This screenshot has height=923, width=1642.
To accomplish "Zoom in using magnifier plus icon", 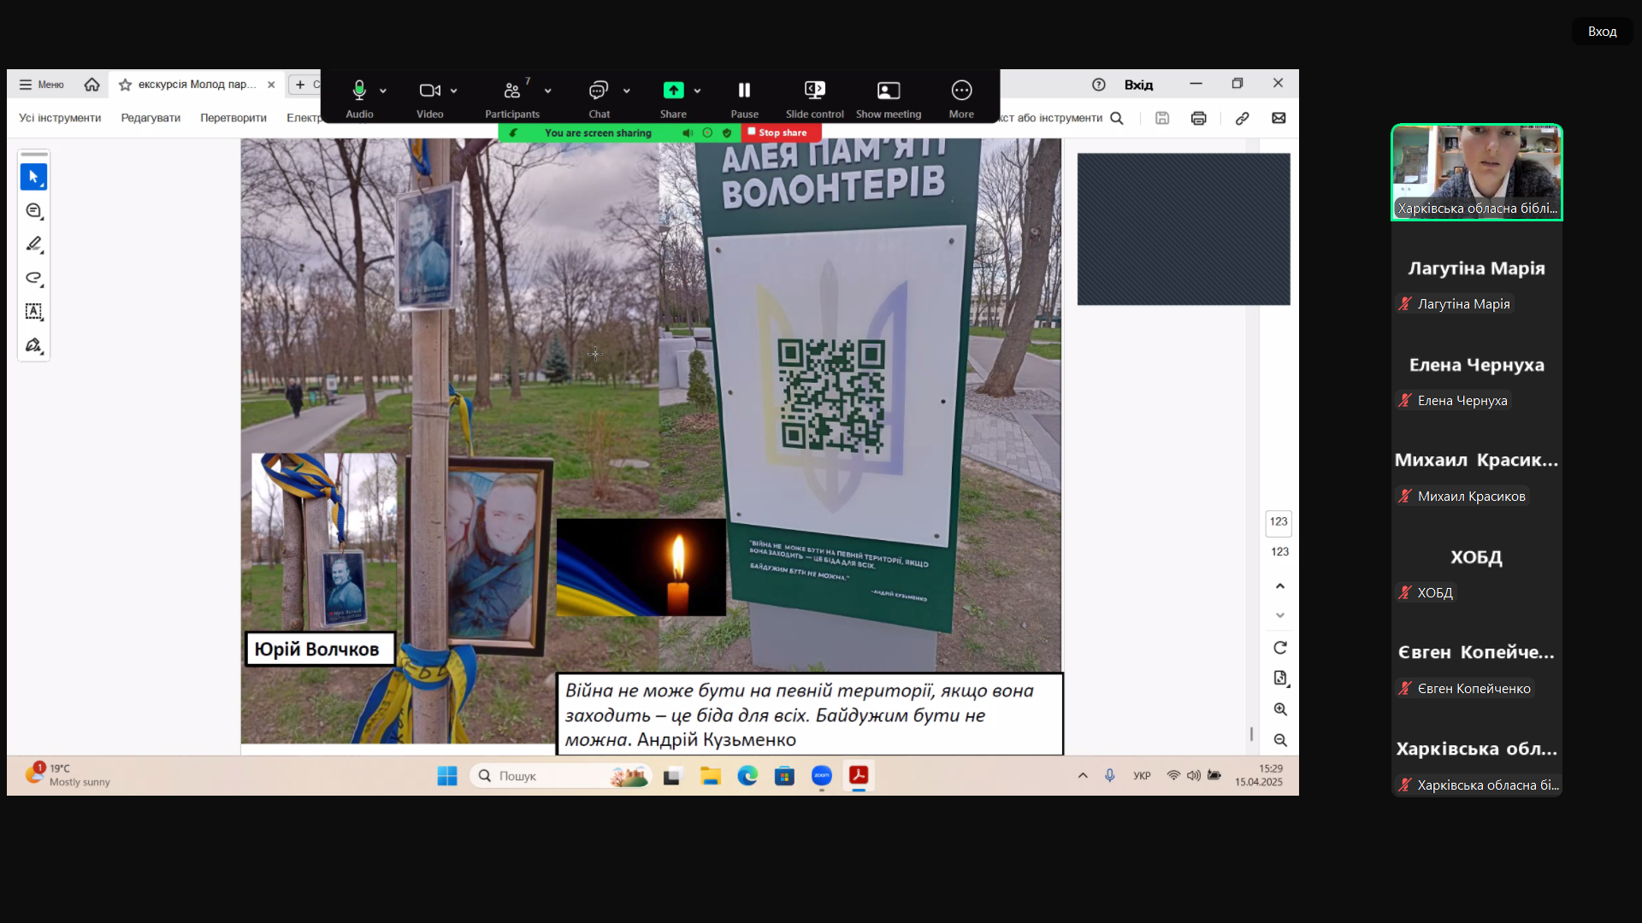I will click(1280, 709).
